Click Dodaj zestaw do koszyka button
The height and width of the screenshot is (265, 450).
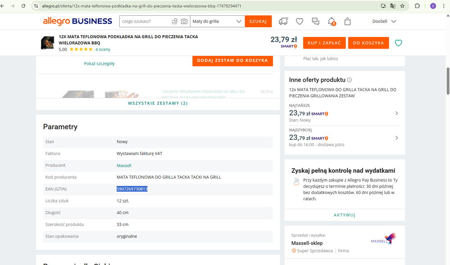tap(232, 60)
